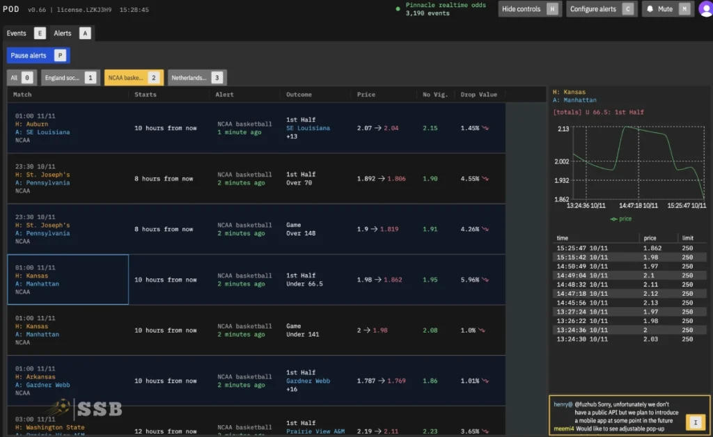This screenshot has width=713, height=437.
Task: Click the price change 1.892 → 1.806
Action: (382, 179)
